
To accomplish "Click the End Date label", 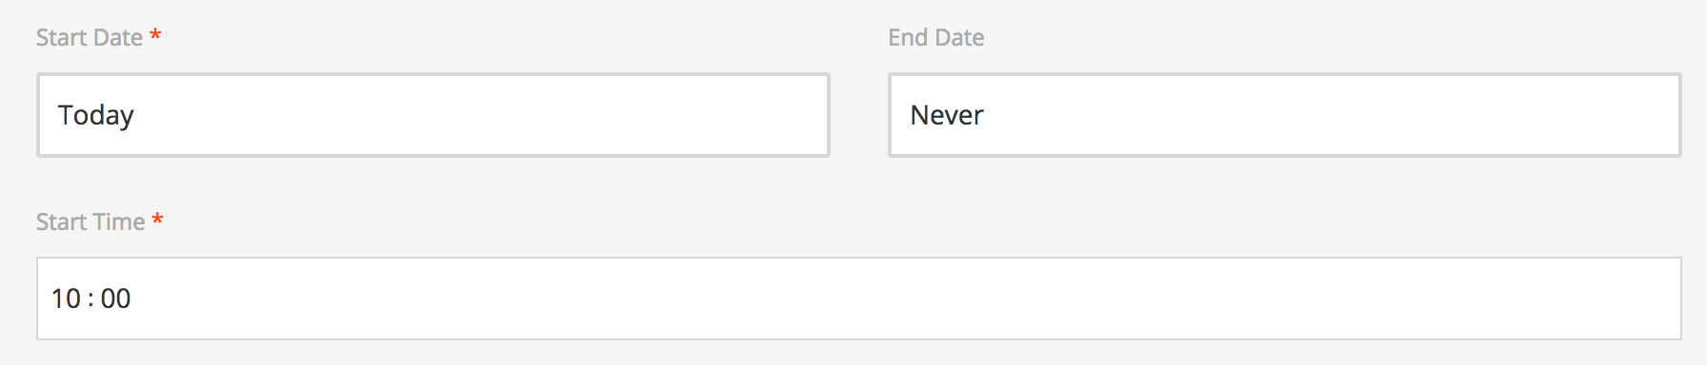I will 936,37.
